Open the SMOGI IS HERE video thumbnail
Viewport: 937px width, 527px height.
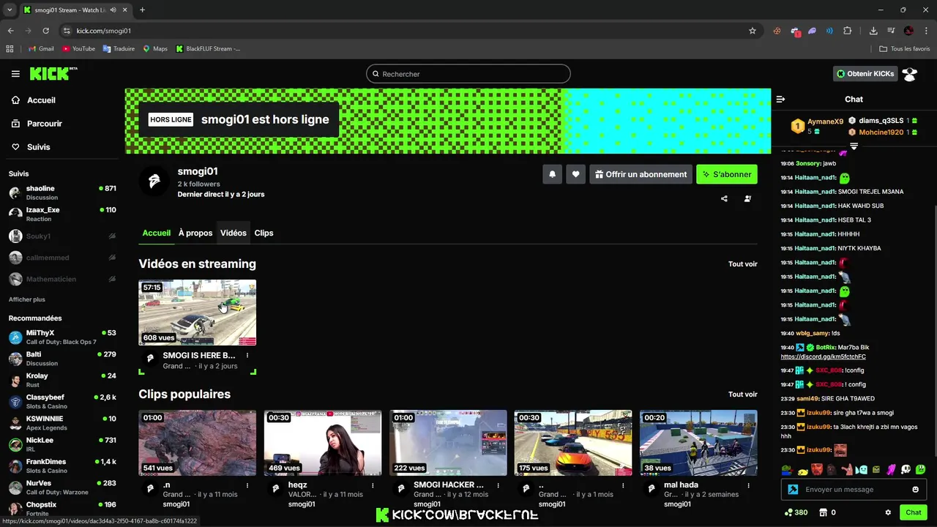click(198, 313)
